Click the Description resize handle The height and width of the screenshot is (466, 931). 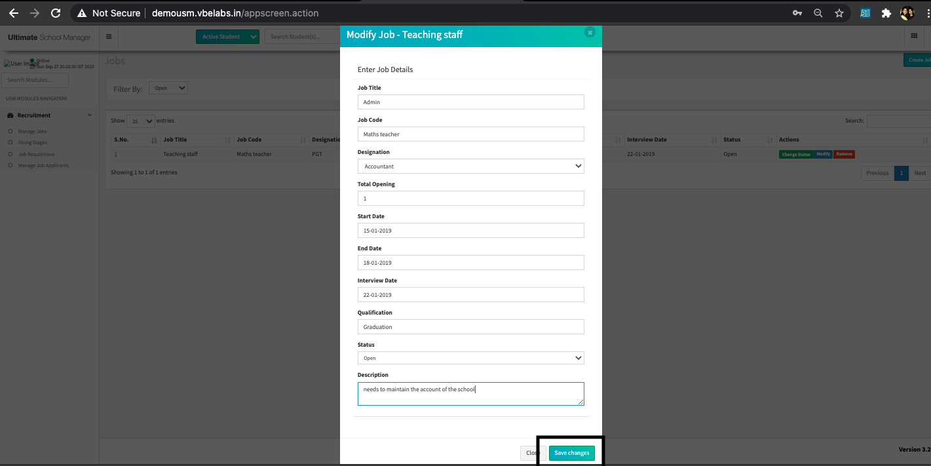pyautogui.click(x=580, y=402)
